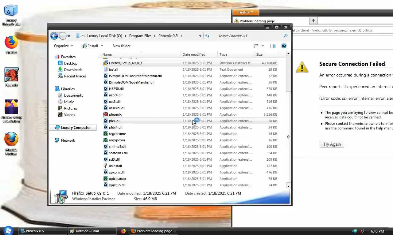Open Desktop in navigation pane
The image size is (393, 235).
(71, 63)
